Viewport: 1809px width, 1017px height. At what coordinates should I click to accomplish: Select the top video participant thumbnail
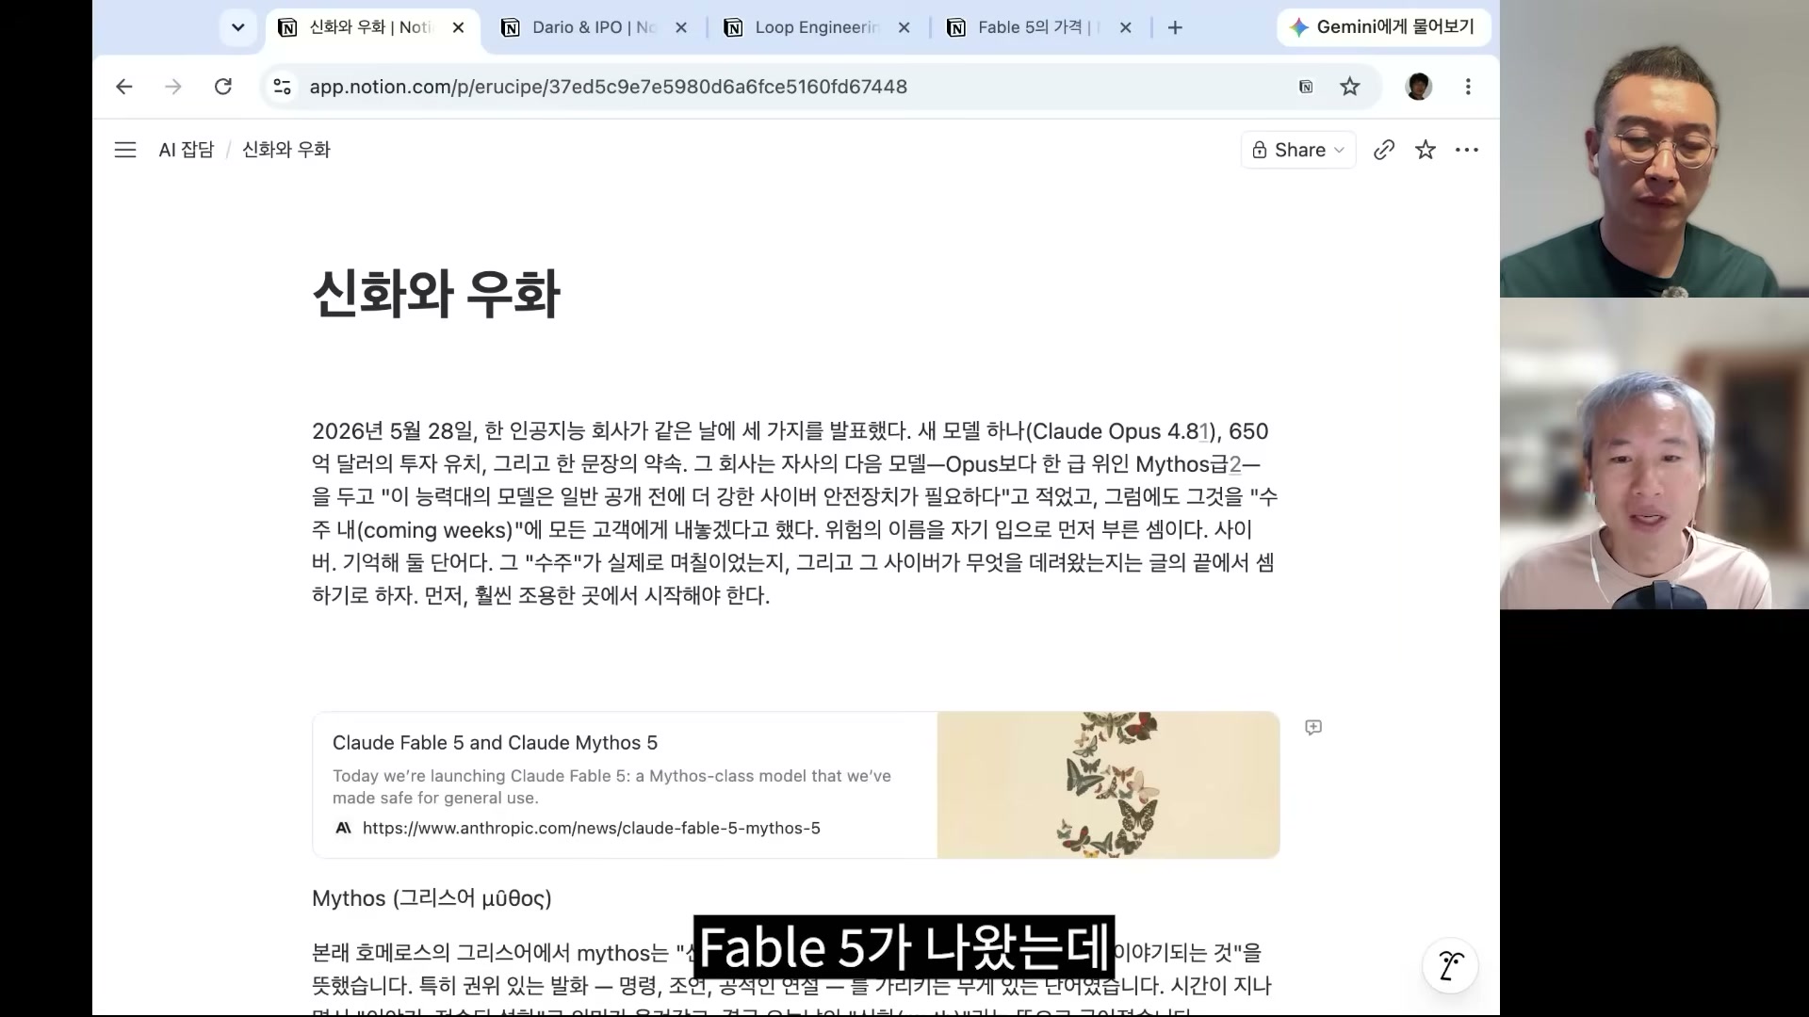coord(1654,149)
